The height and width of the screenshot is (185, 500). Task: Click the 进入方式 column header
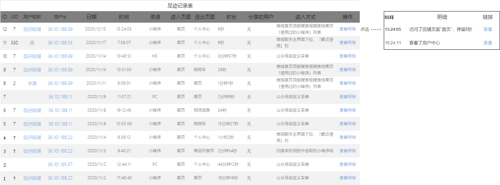(305, 17)
